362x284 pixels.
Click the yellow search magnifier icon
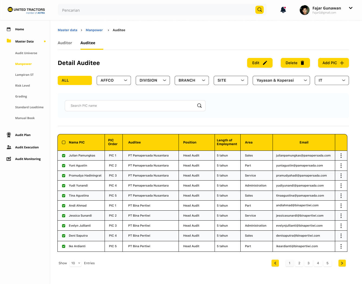click(259, 10)
